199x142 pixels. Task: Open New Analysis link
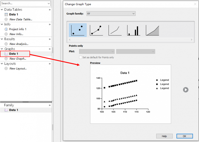[19, 44]
